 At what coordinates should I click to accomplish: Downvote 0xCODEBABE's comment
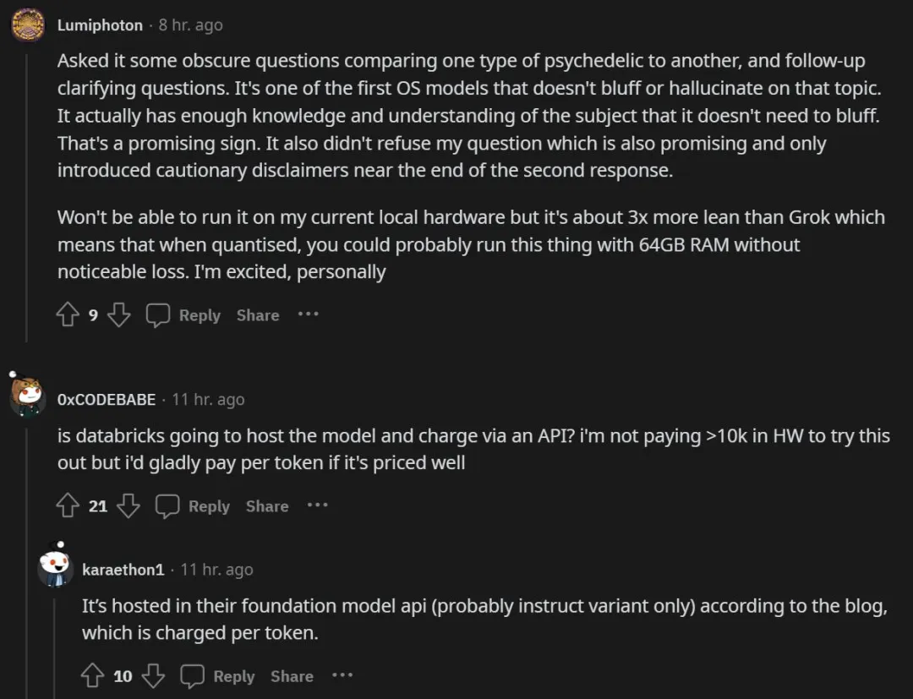[128, 505]
